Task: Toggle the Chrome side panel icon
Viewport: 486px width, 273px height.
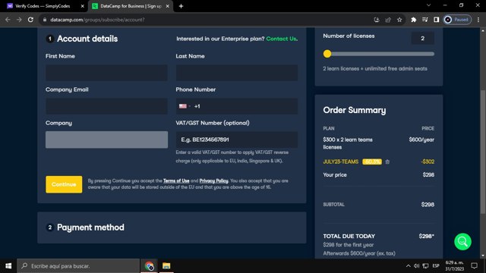Action: (x=437, y=20)
